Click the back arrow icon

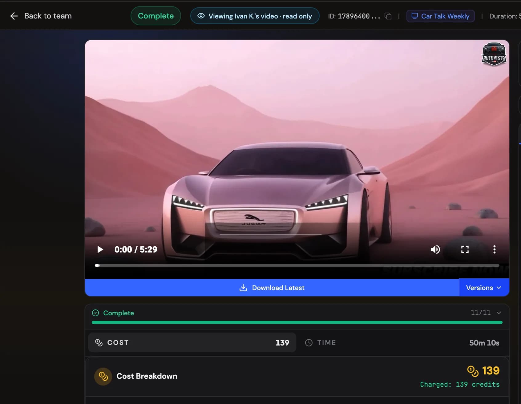pos(14,16)
